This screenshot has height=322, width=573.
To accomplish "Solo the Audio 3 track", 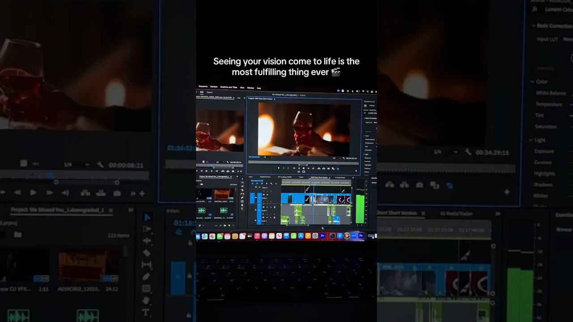I will click(271, 207).
